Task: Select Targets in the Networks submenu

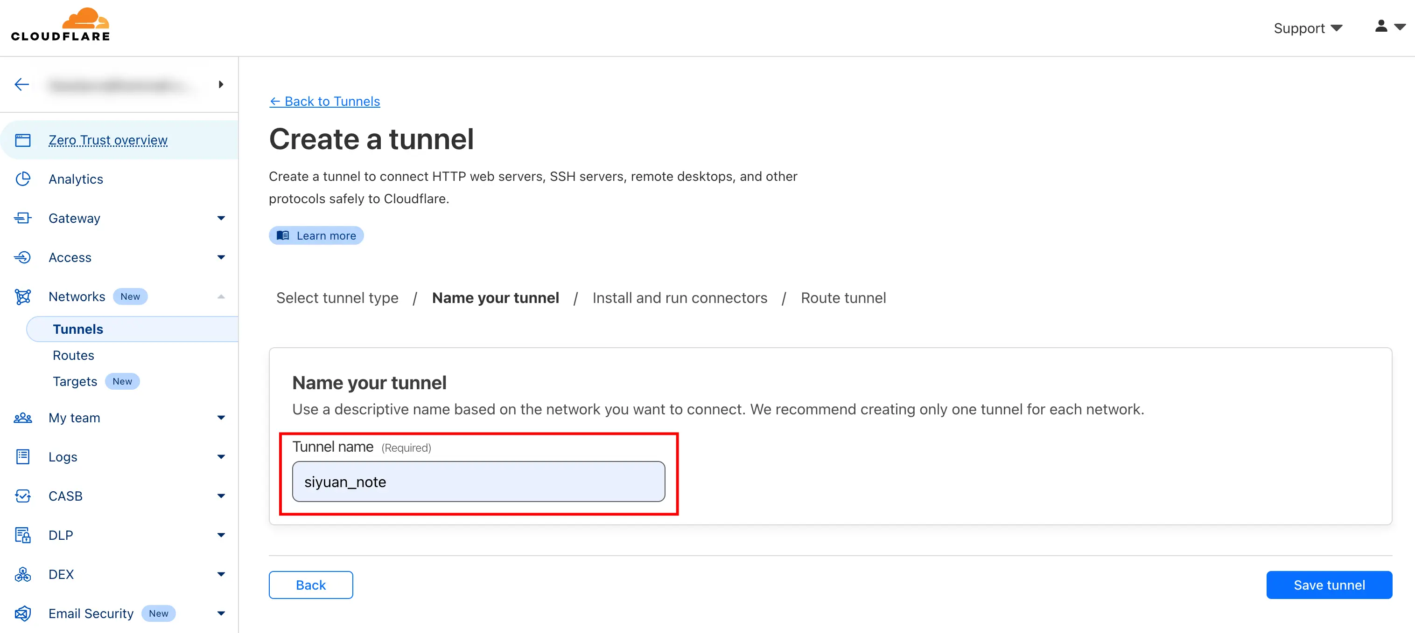Action: coord(75,381)
